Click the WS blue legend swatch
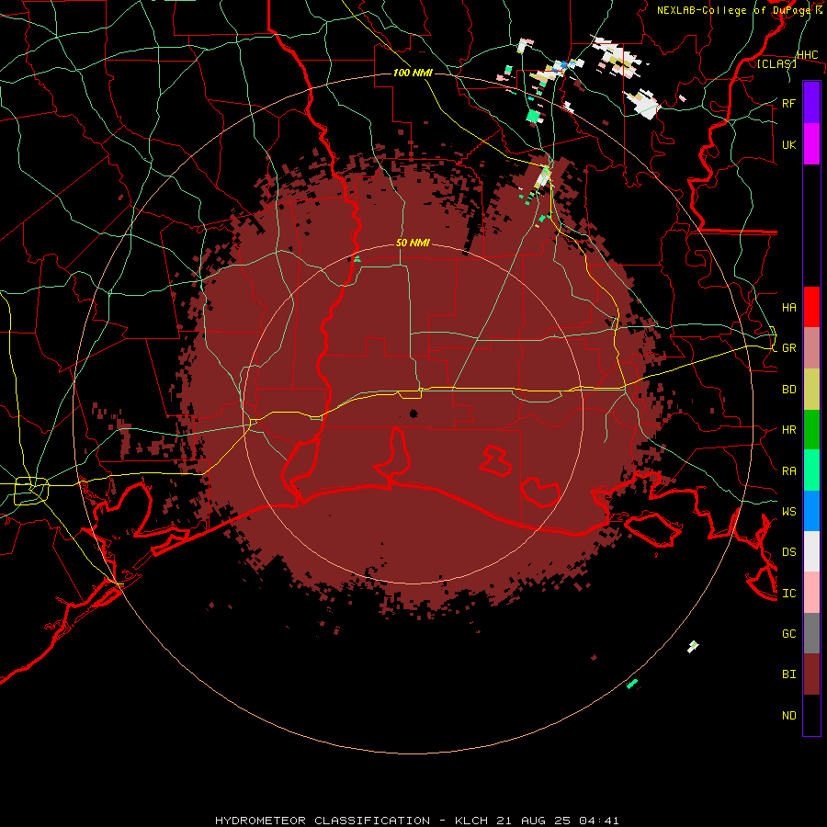 [811, 511]
